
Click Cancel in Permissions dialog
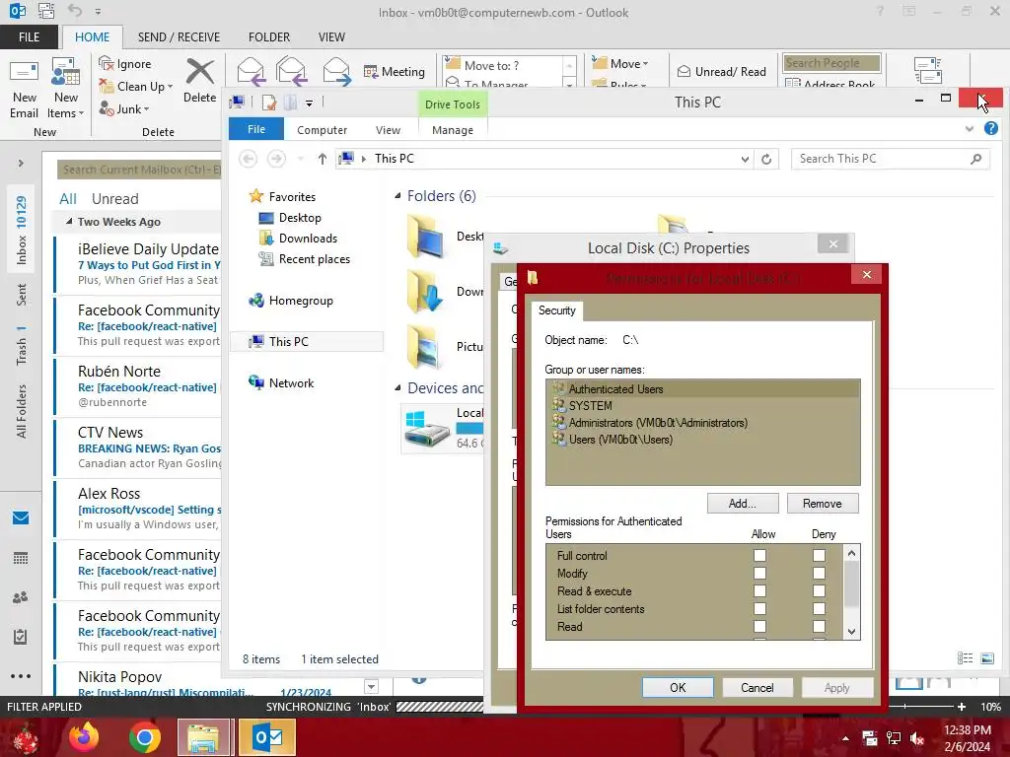tap(757, 687)
